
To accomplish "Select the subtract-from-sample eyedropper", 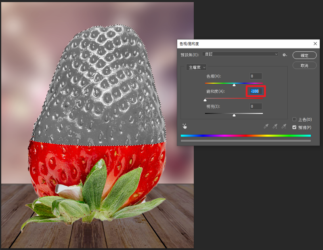I will tap(284, 126).
